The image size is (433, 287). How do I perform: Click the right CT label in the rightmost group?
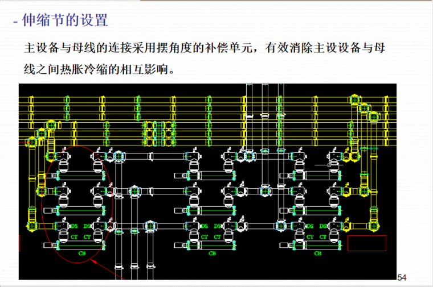[x=323, y=236]
